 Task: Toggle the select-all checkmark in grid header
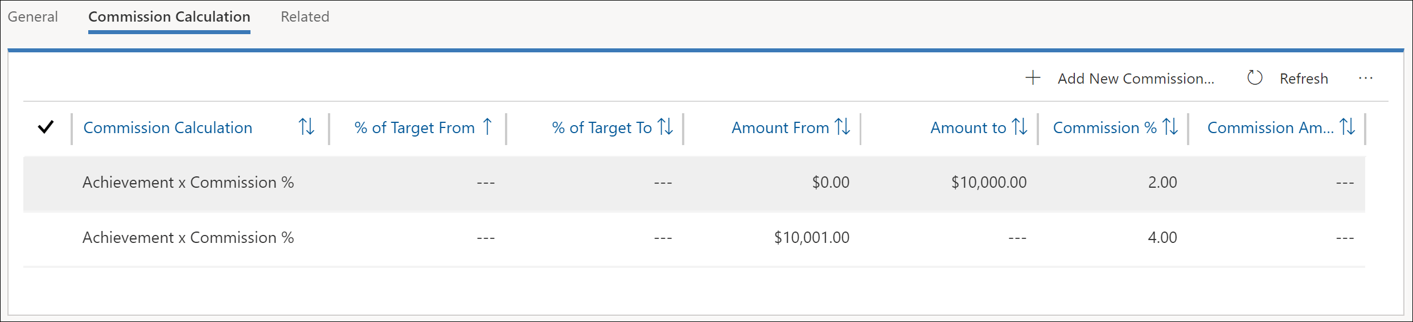[x=46, y=127]
